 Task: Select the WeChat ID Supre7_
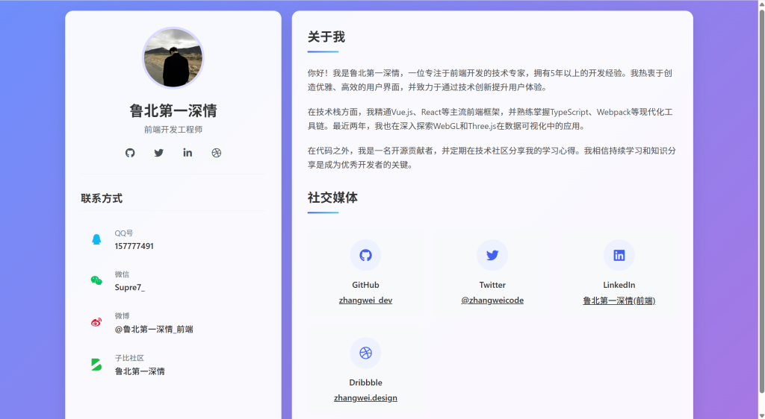pos(130,287)
